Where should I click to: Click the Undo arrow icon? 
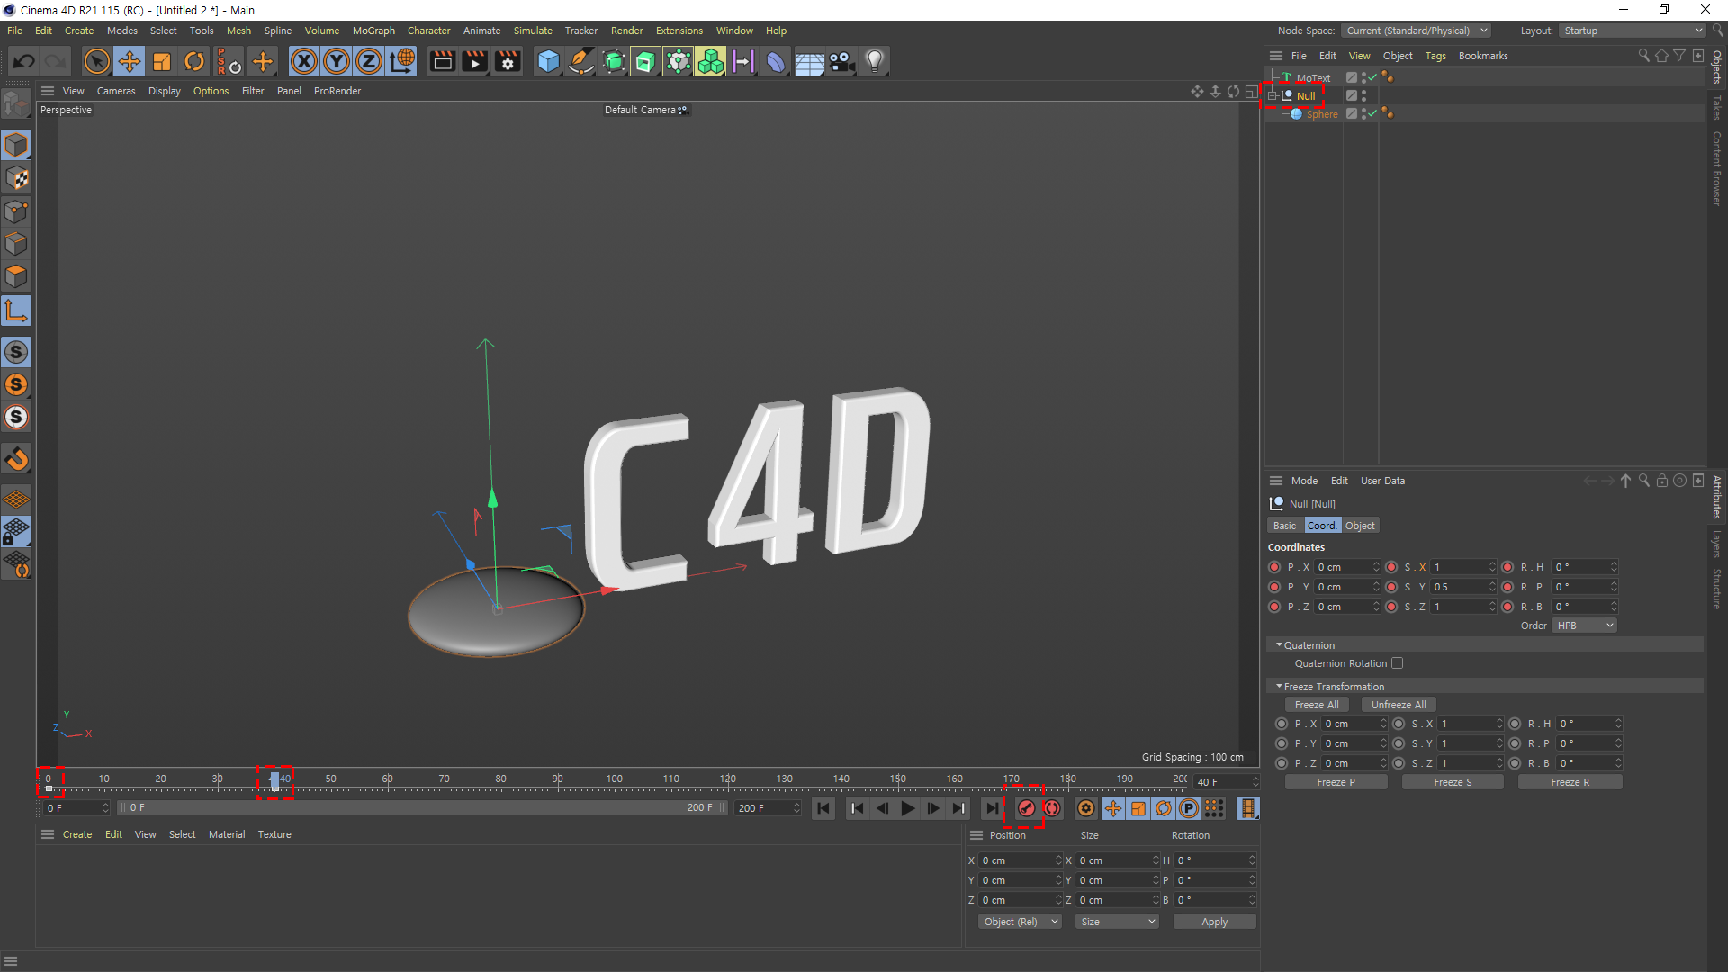click(24, 61)
